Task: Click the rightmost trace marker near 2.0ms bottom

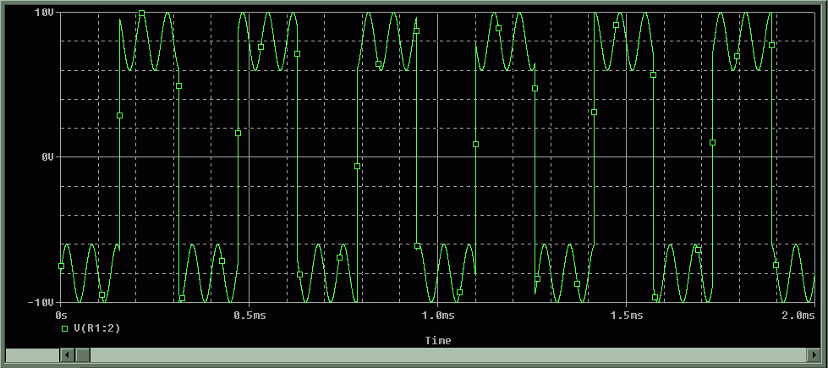Action: (x=776, y=266)
